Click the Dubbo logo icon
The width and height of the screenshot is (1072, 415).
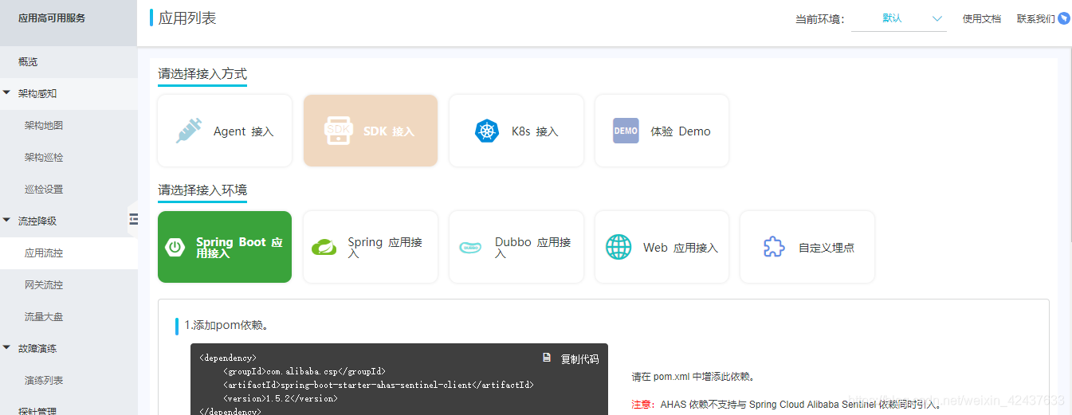tap(469, 247)
